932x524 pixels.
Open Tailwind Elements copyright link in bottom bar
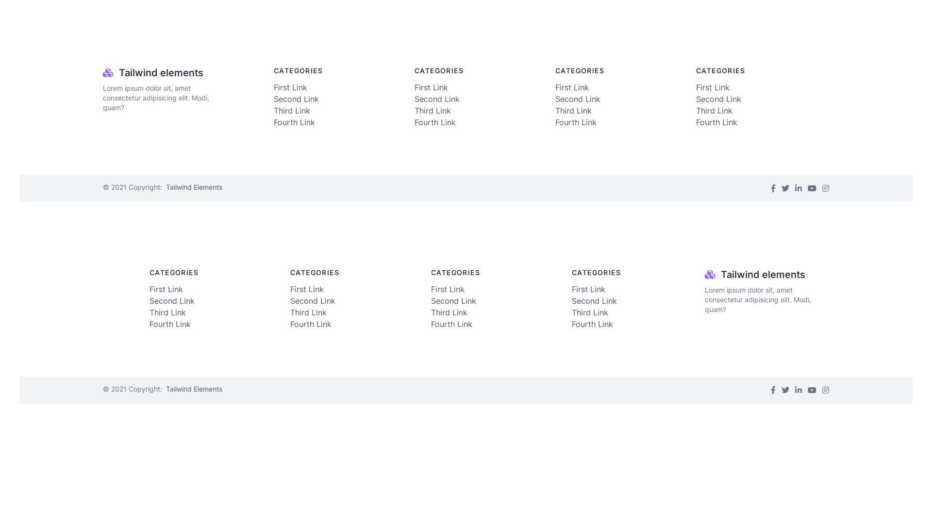click(x=194, y=389)
